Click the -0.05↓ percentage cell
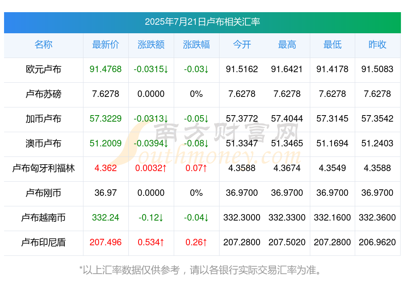 [196, 118]
